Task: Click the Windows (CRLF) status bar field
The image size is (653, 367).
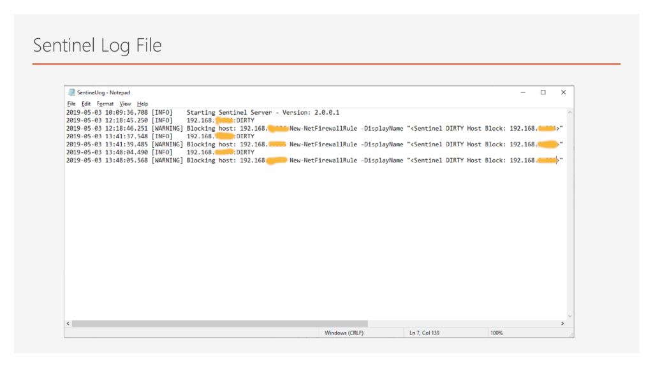Action: click(x=344, y=333)
